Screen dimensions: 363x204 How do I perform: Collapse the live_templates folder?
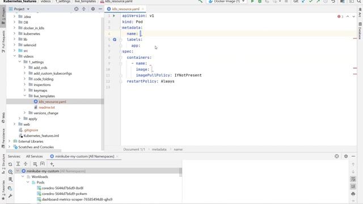[25, 96]
